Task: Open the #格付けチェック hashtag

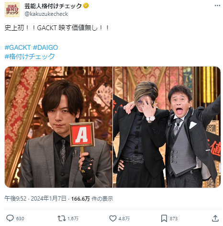Action: click(30, 56)
